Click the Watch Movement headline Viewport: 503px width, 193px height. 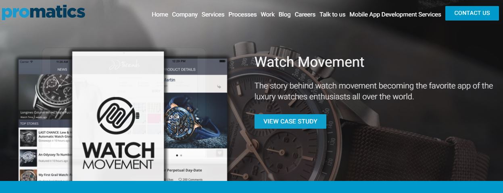[x=309, y=62]
